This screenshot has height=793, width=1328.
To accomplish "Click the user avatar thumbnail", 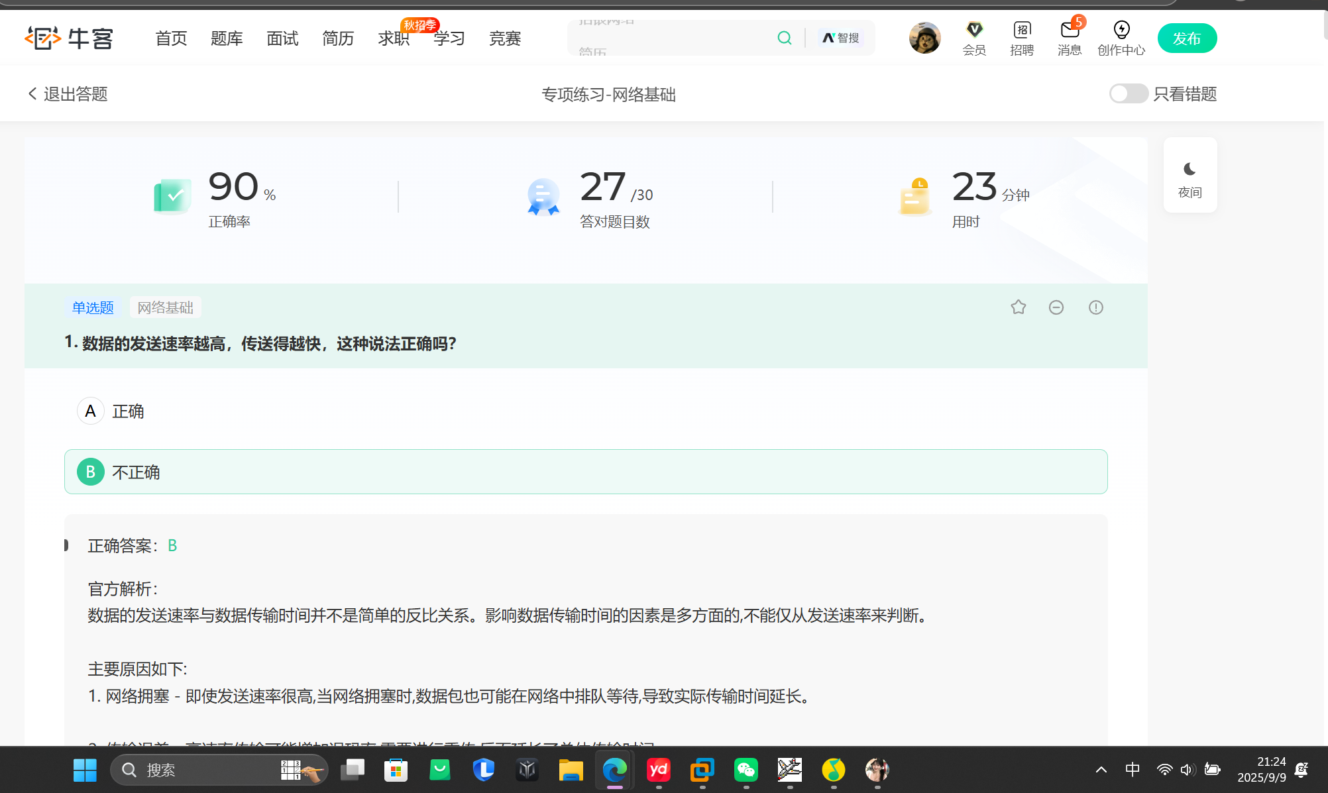I will click(x=924, y=38).
